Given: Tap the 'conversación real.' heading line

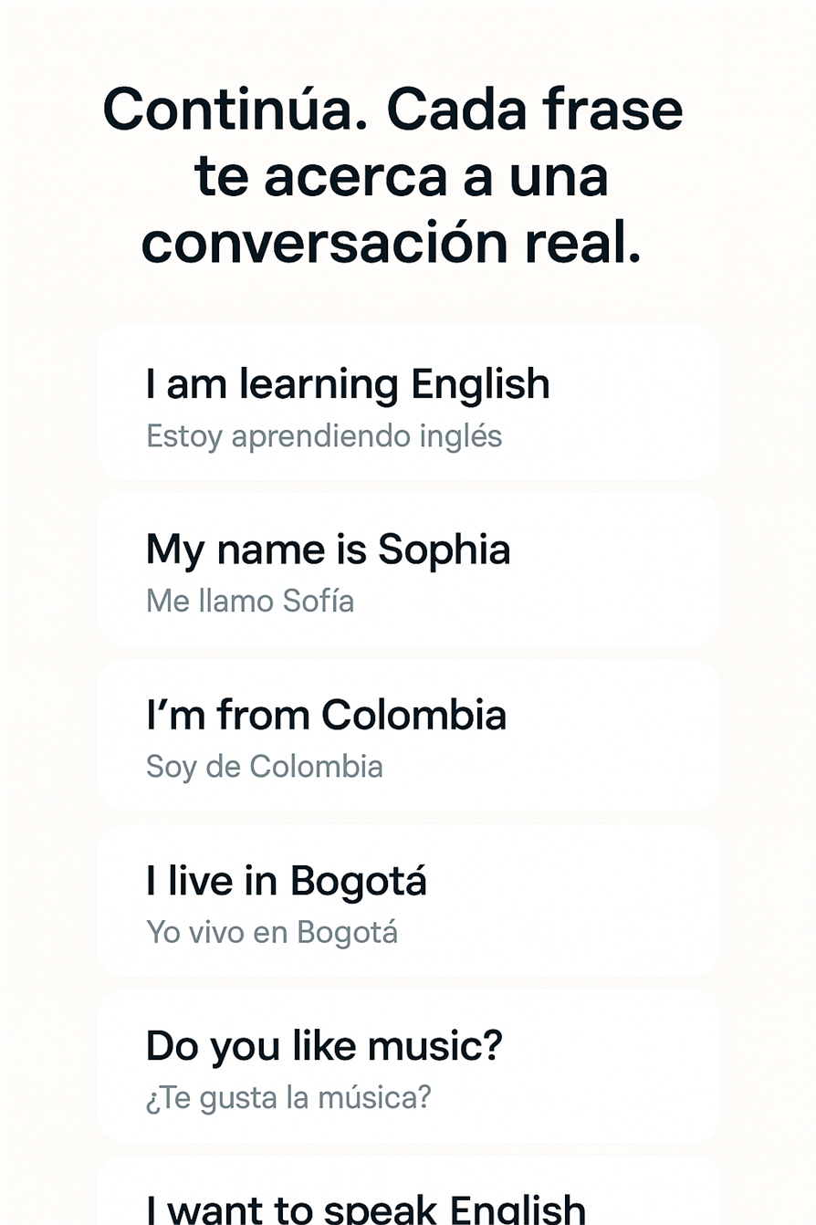Looking at the screenshot, I should point(392,242).
